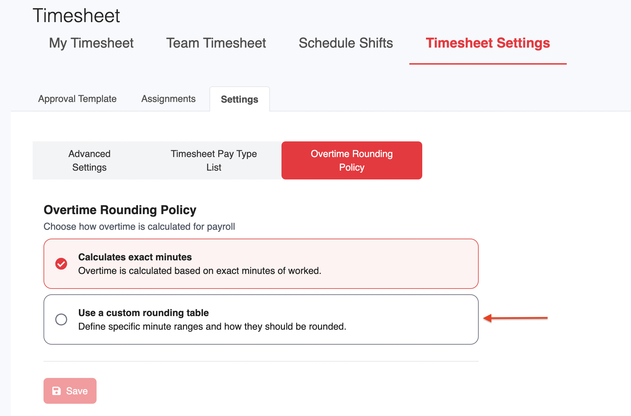631x416 pixels.
Task: Select the Timesheet Settings tab
Action: [488, 43]
